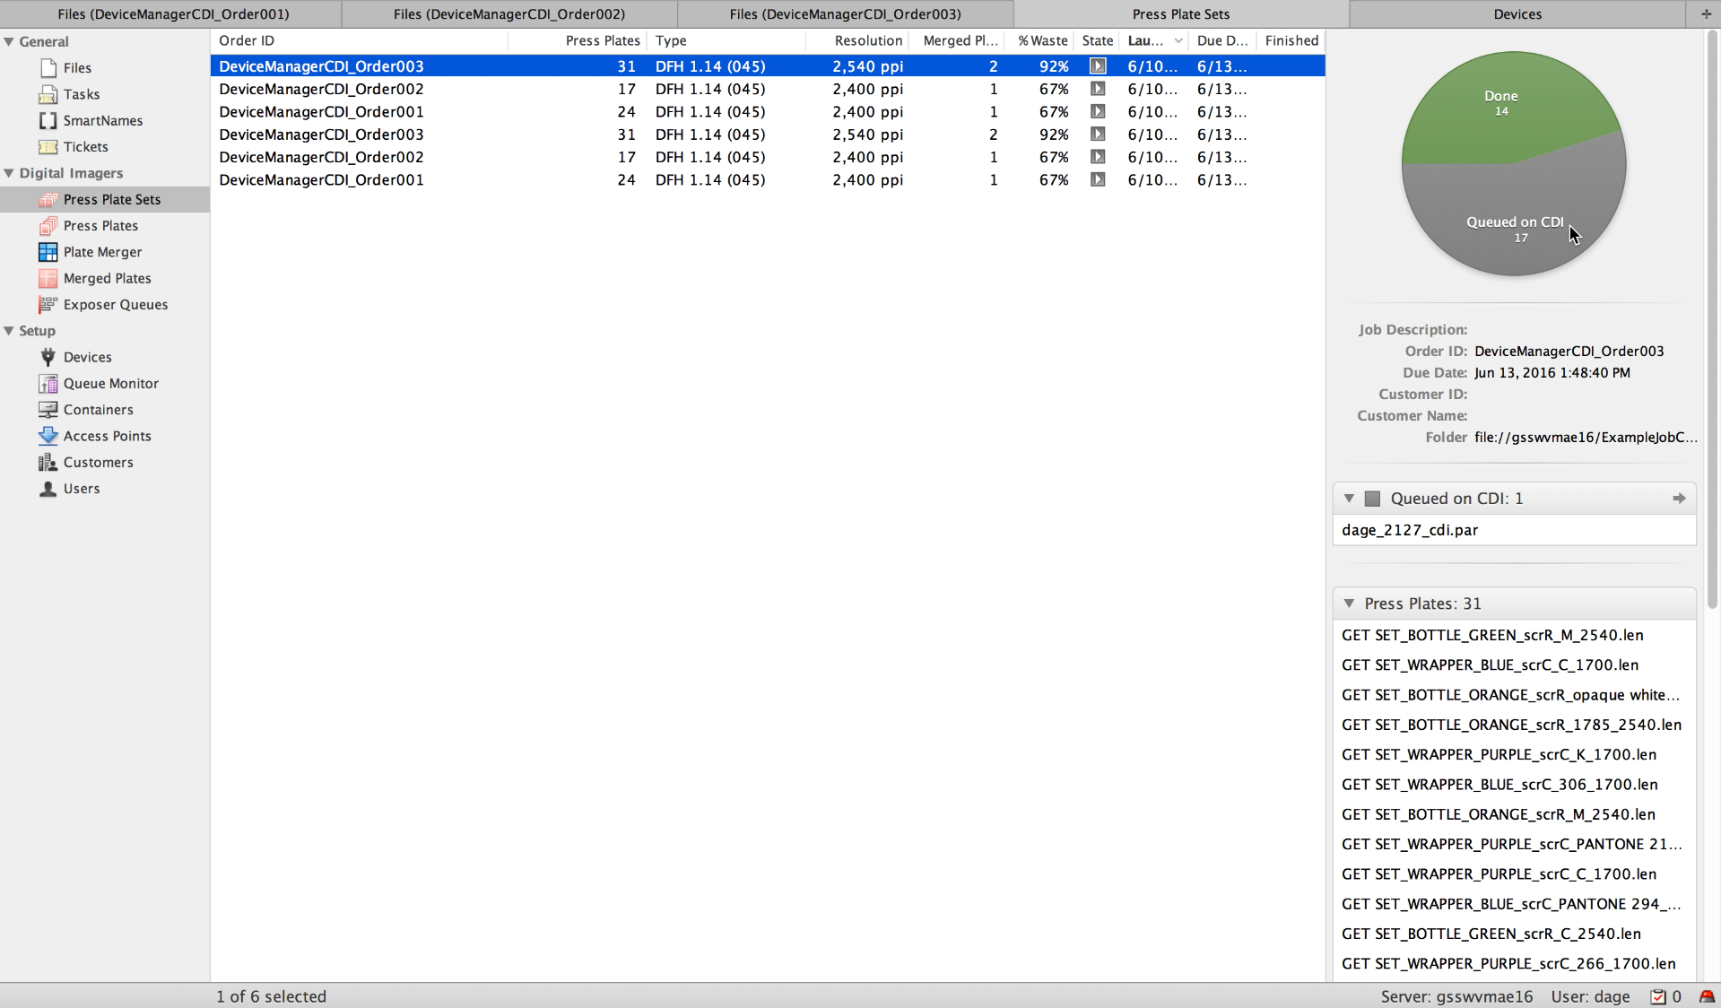Switch to the Devices tab
Viewport: 1721px width, 1008px height.
tap(1517, 14)
